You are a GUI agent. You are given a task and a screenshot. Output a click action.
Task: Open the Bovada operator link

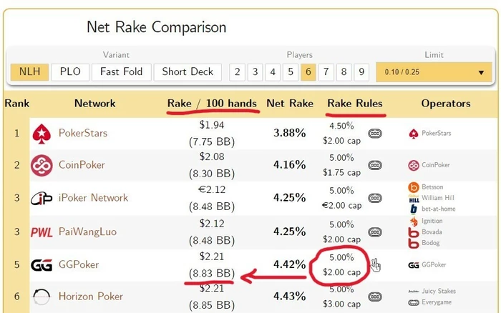pyautogui.click(x=432, y=232)
